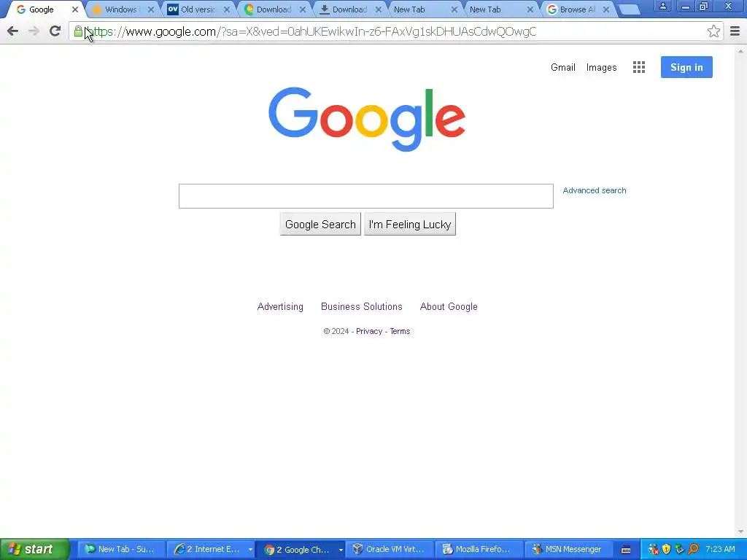Switch to the Old versi tab
The height and width of the screenshot is (560, 747).
point(198,9)
